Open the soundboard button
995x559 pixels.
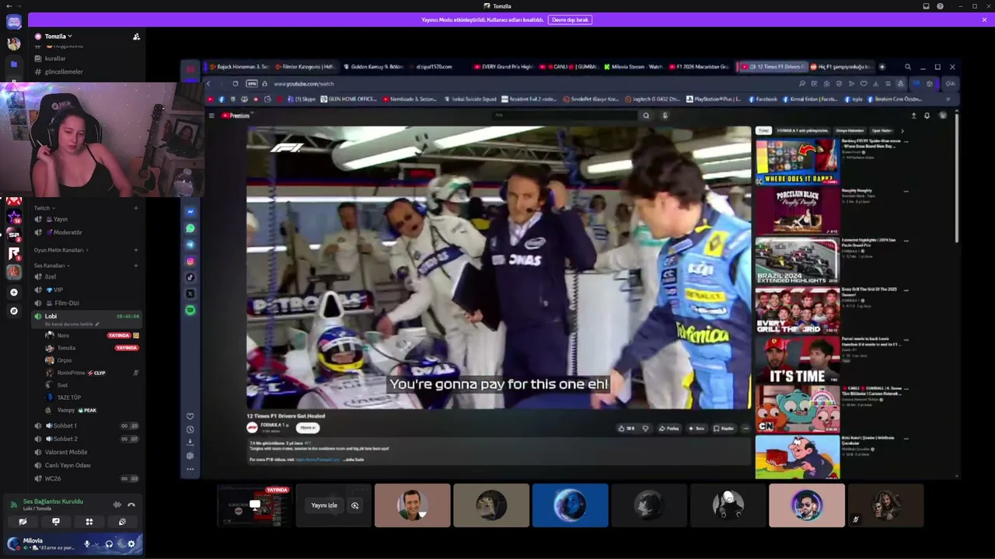(122, 522)
